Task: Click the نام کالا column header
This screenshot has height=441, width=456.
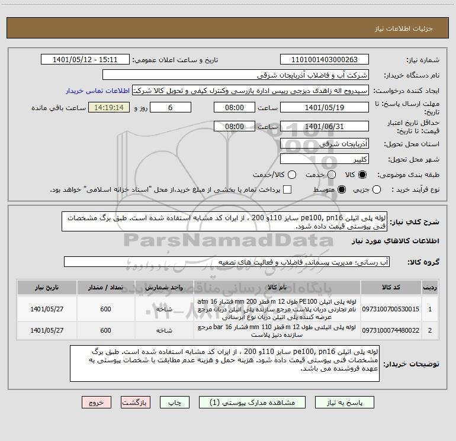Action: tap(277, 288)
